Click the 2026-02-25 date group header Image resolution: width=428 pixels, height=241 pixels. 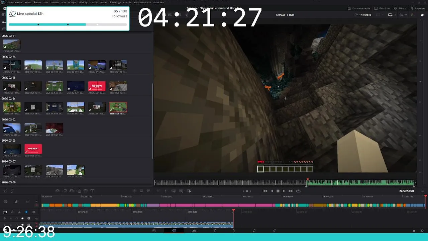(x=9, y=78)
